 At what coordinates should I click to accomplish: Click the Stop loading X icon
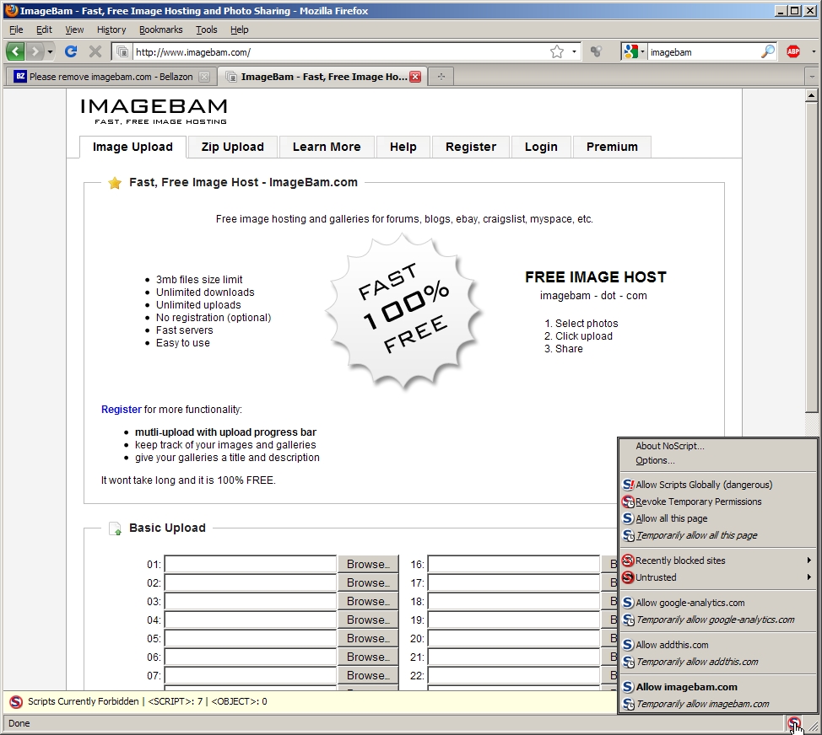point(95,51)
